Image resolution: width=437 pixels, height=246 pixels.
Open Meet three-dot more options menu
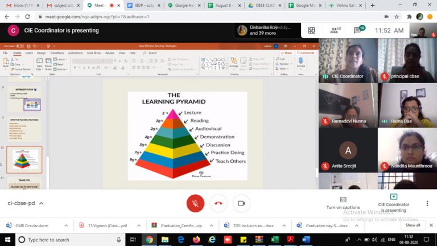click(427, 203)
